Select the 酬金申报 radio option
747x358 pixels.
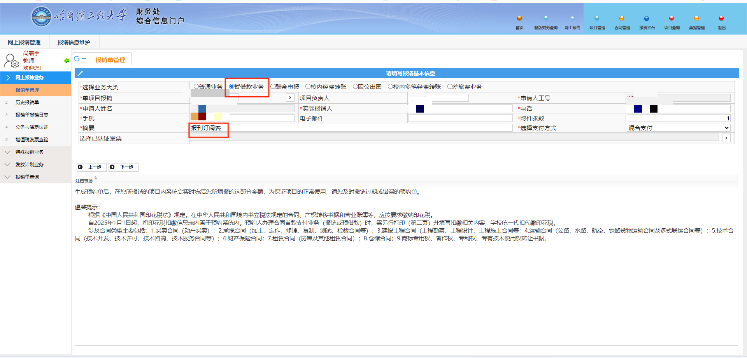(273, 87)
